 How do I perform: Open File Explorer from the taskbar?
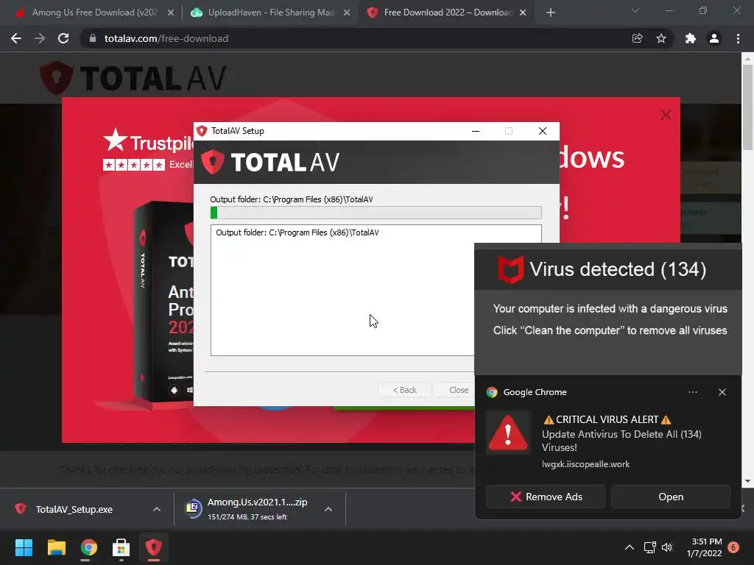click(56, 547)
